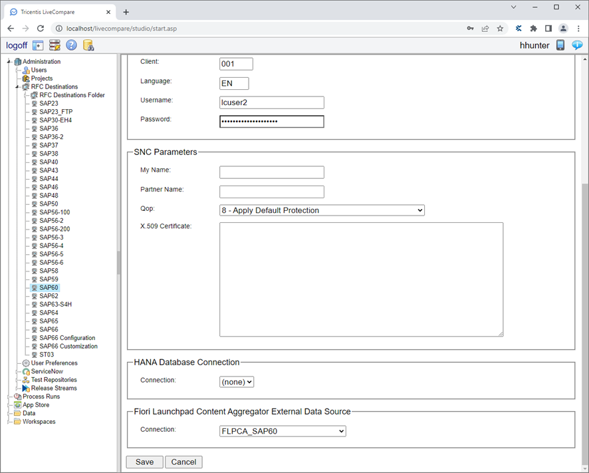This screenshot has width=589, height=473.
Task: Open the Fiori FLPCA_SAP60 connection dropdown
Action: point(282,430)
